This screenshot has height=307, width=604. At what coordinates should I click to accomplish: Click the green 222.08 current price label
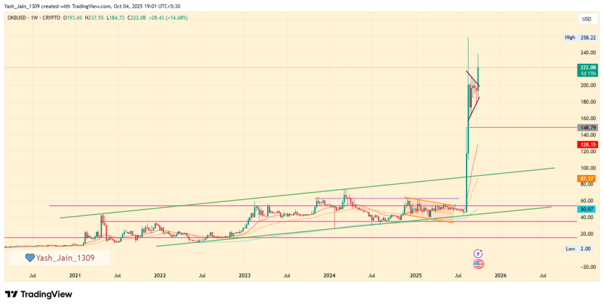(x=586, y=68)
